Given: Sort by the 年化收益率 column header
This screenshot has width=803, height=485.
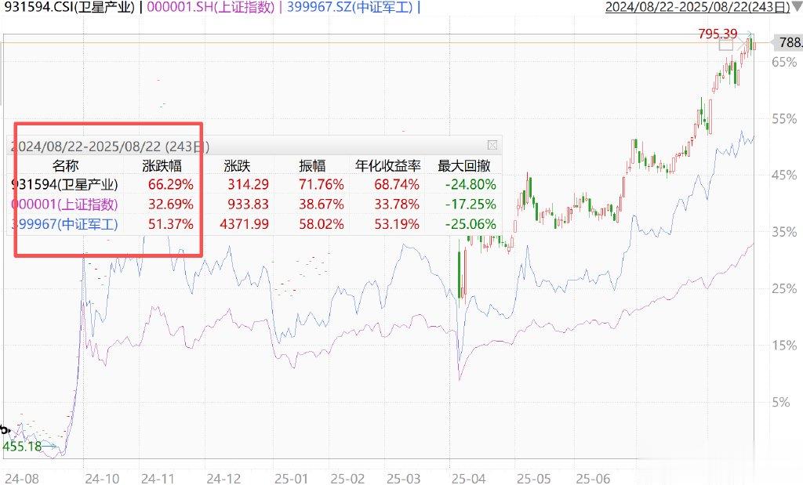Looking at the screenshot, I should [x=387, y=166].
